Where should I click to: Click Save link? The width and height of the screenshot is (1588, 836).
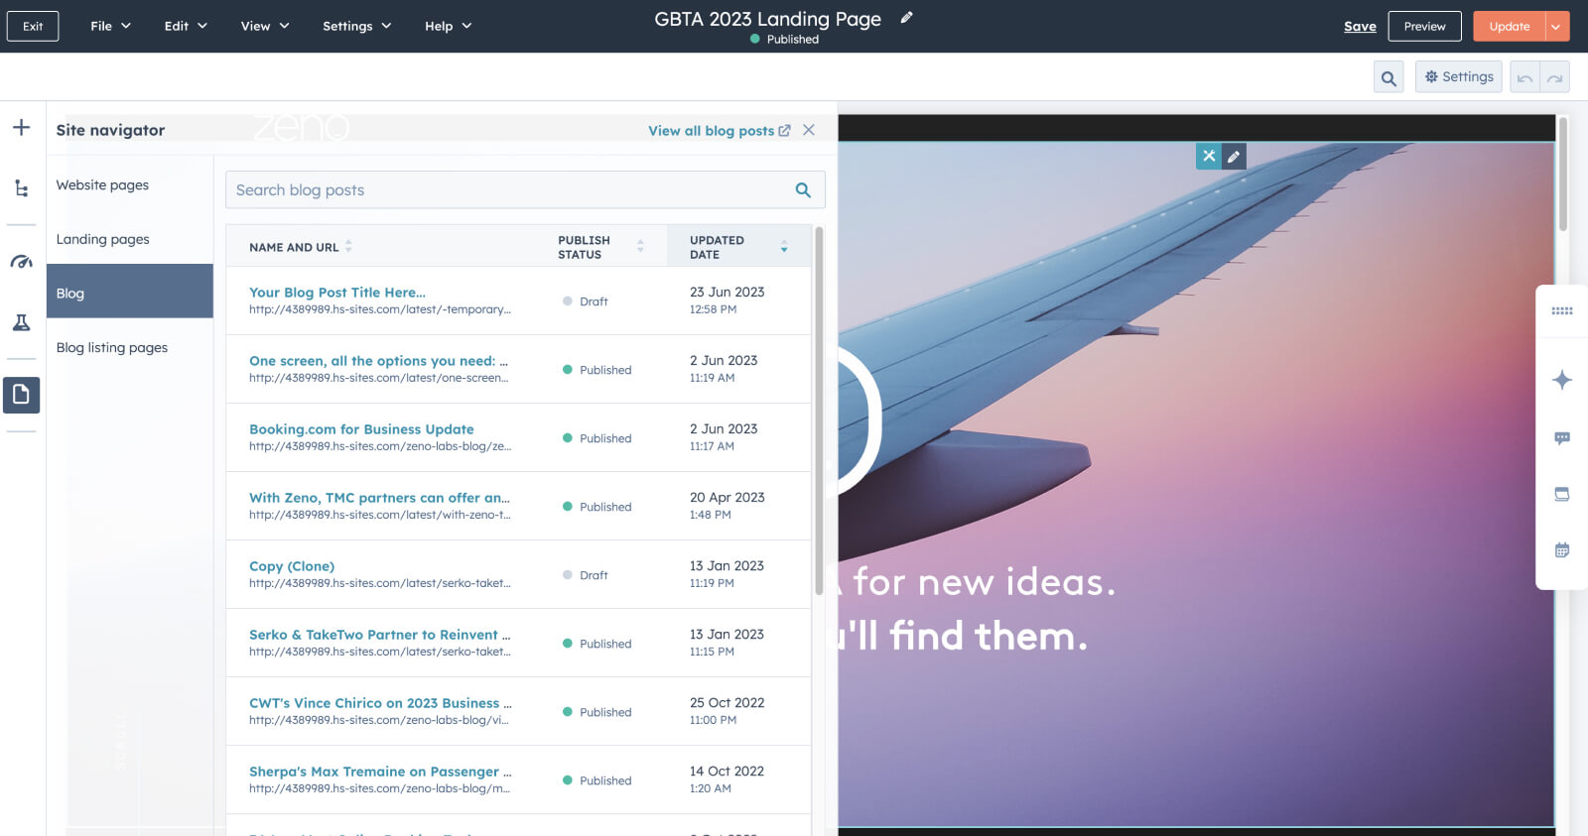click(1360, 27)
